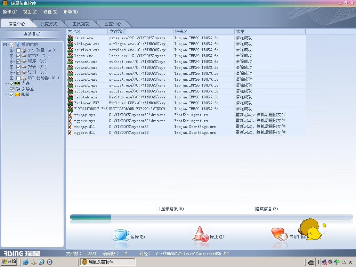356x267 pixels.
Task: Sort by the 病毒名 column header
Action: pyautogui.click(x=204, y=32)
